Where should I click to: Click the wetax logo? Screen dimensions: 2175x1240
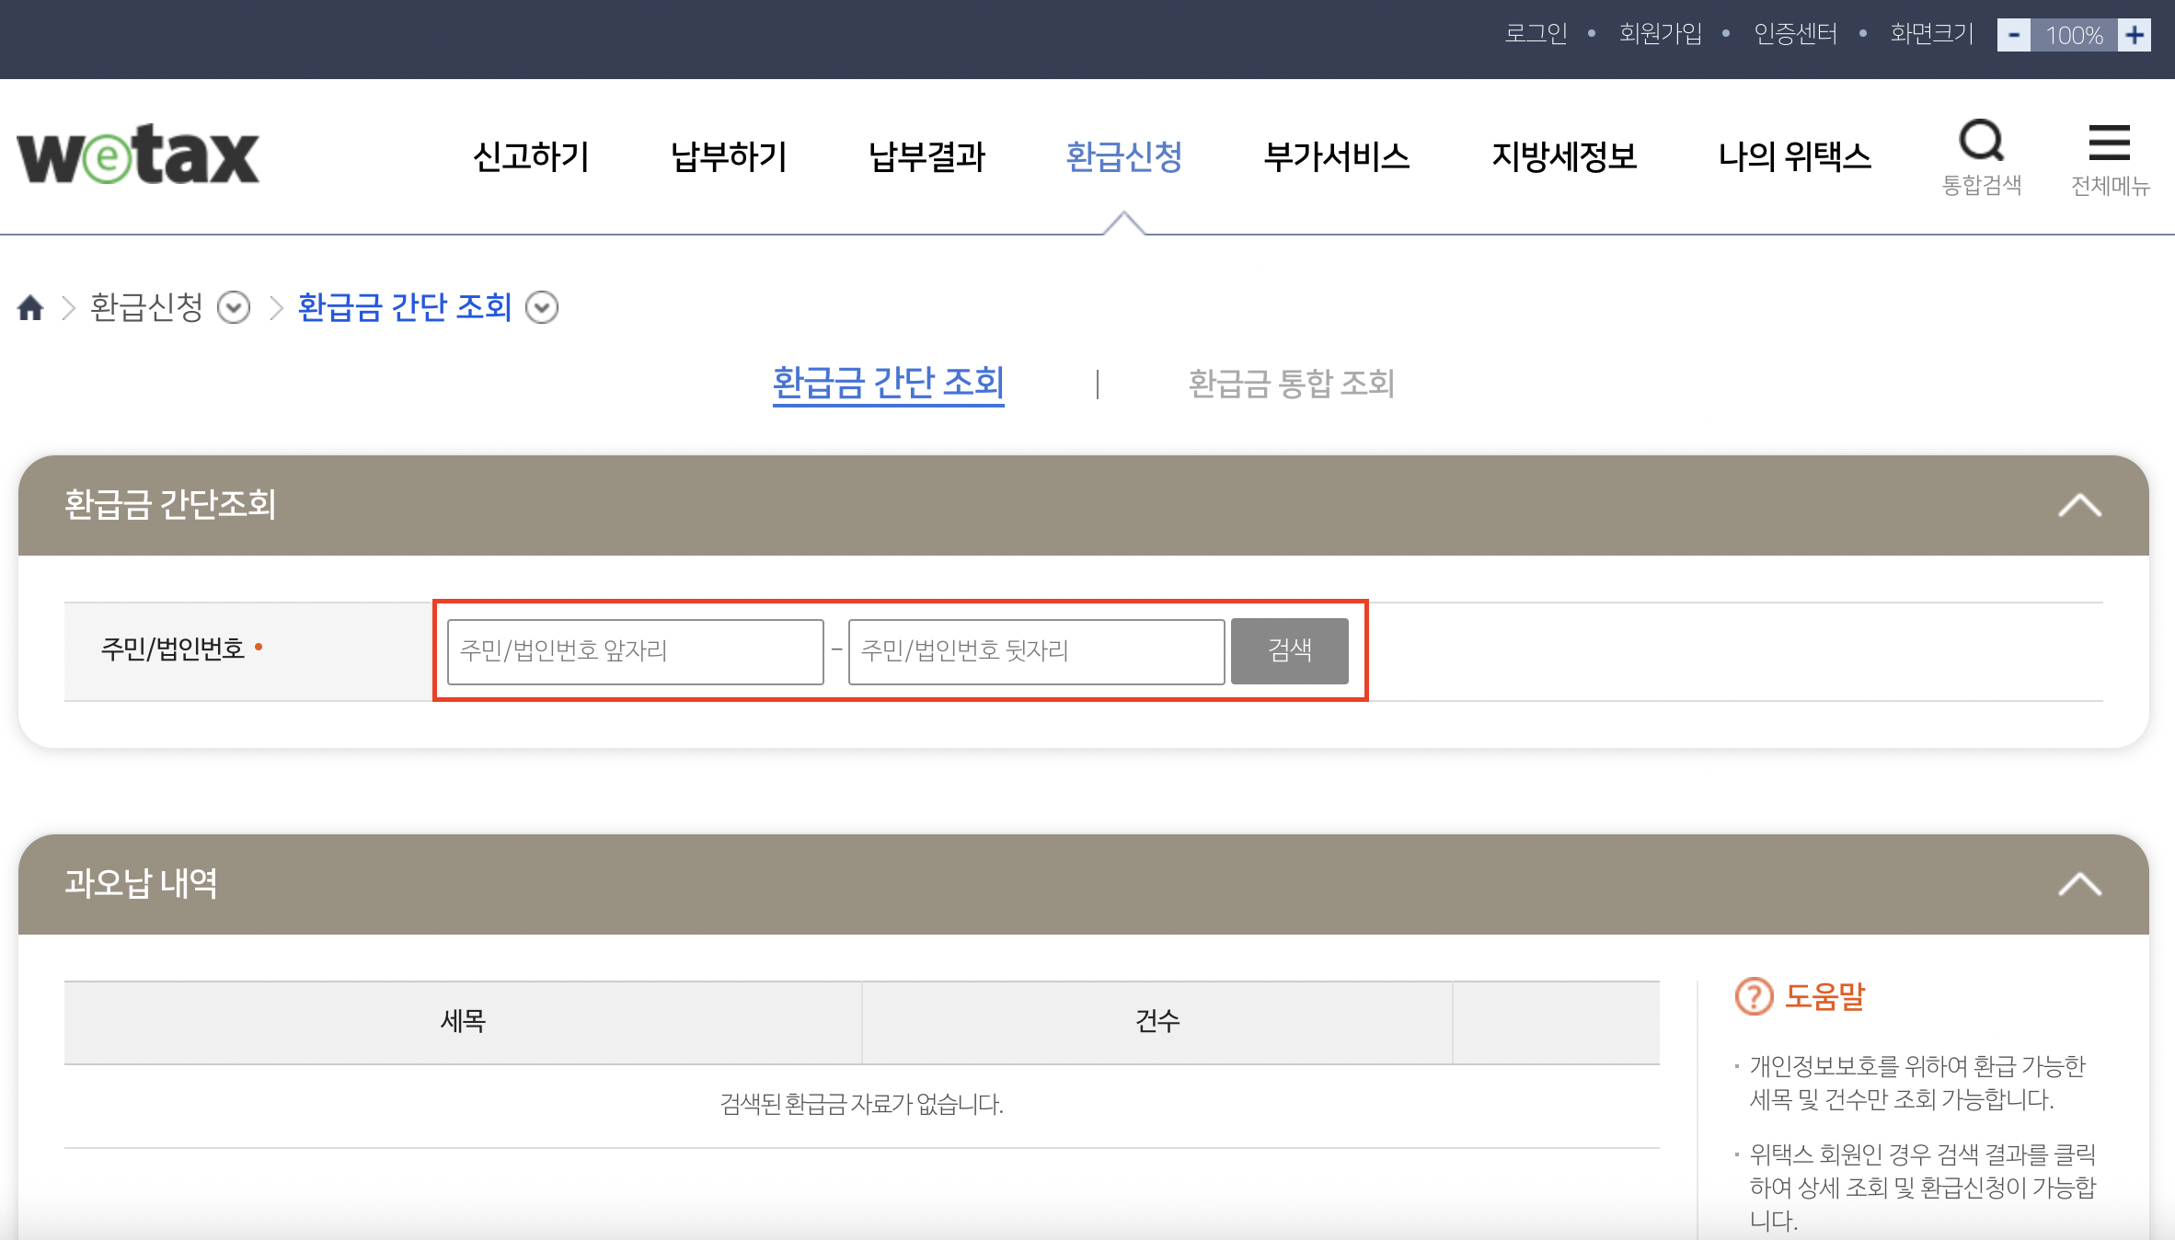coord(138,155)
